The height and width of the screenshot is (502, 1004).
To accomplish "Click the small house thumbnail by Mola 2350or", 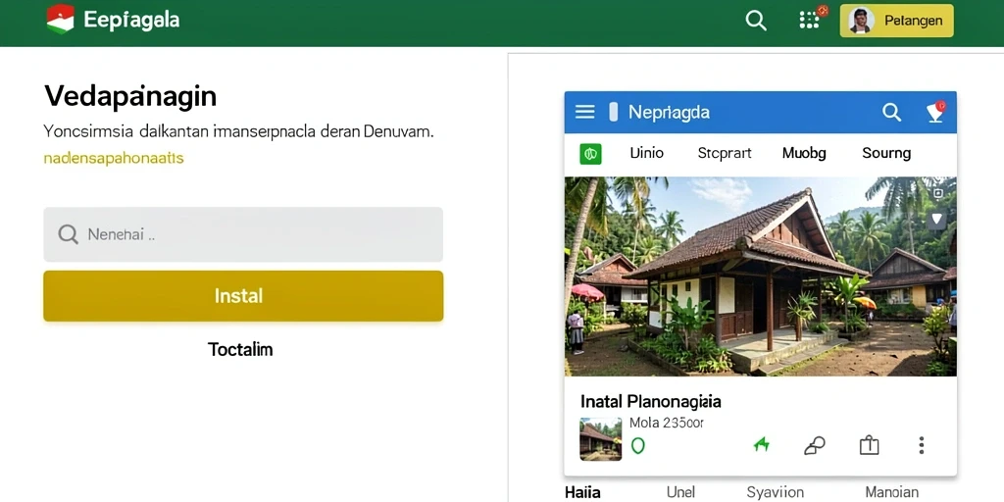I will (601, 438).
